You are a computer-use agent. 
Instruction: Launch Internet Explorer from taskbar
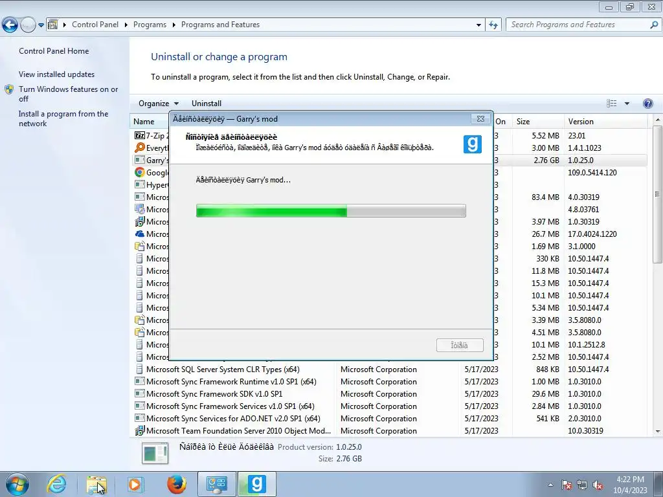pyautogui.click(x=56, y=484)
